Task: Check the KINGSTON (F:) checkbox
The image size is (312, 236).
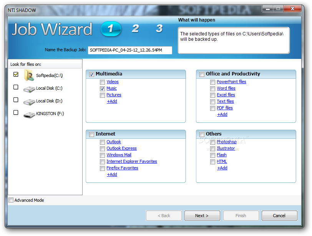Action: [x=16, y=112]
